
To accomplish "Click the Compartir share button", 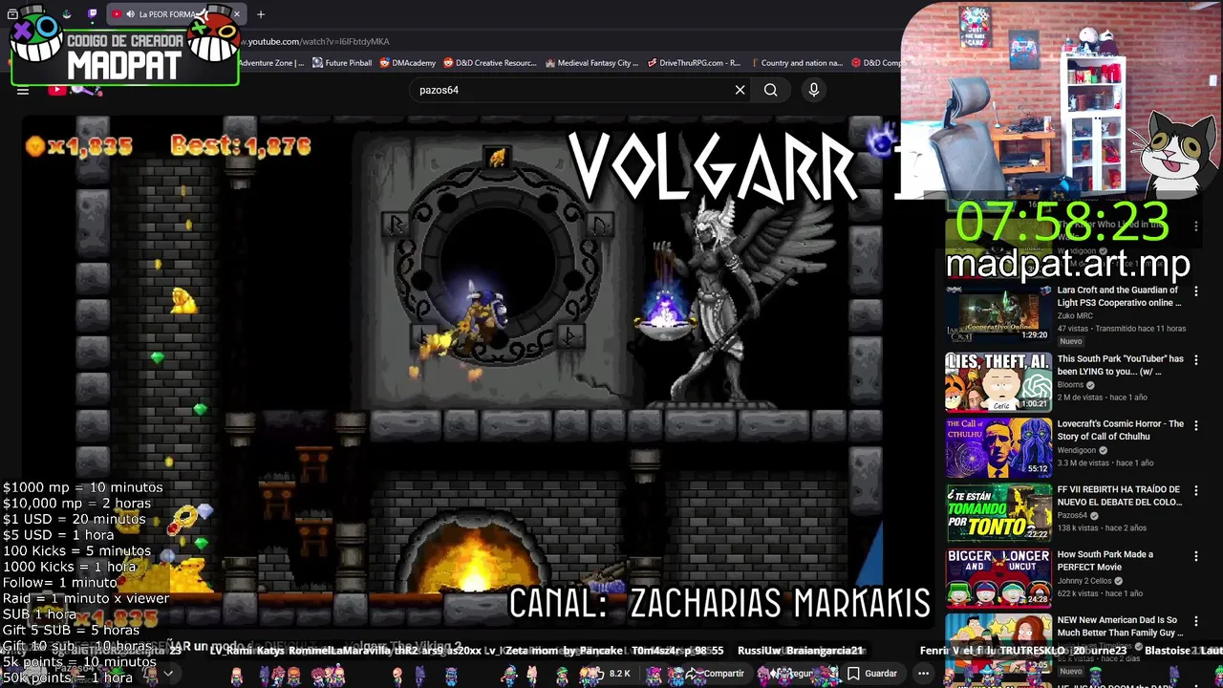I will [715, 674].
